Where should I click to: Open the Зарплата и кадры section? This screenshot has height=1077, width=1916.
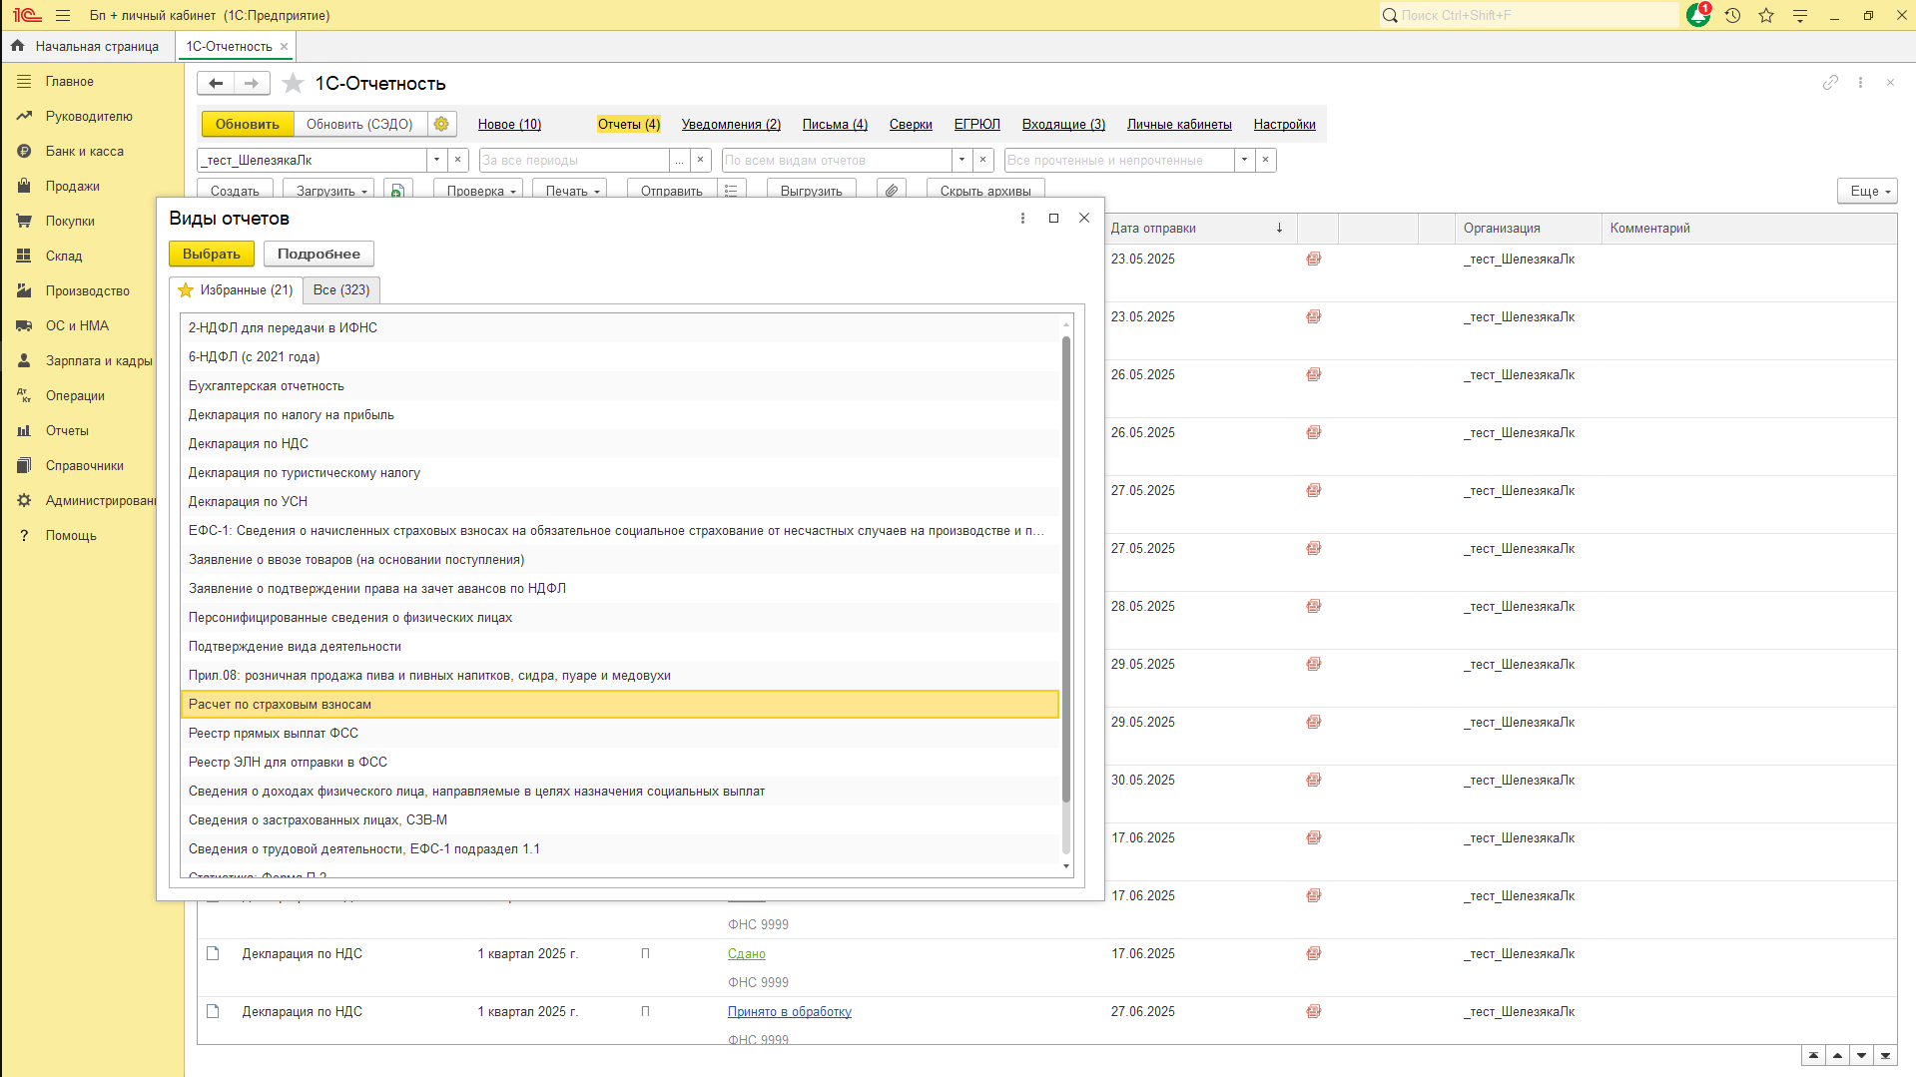point(99,360)
